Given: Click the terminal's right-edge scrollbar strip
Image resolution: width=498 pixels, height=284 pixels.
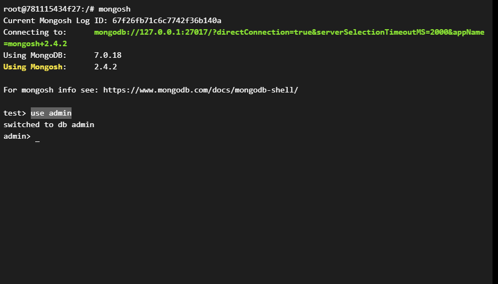Looking at the screenshot, I should click(x=495, y=142).
